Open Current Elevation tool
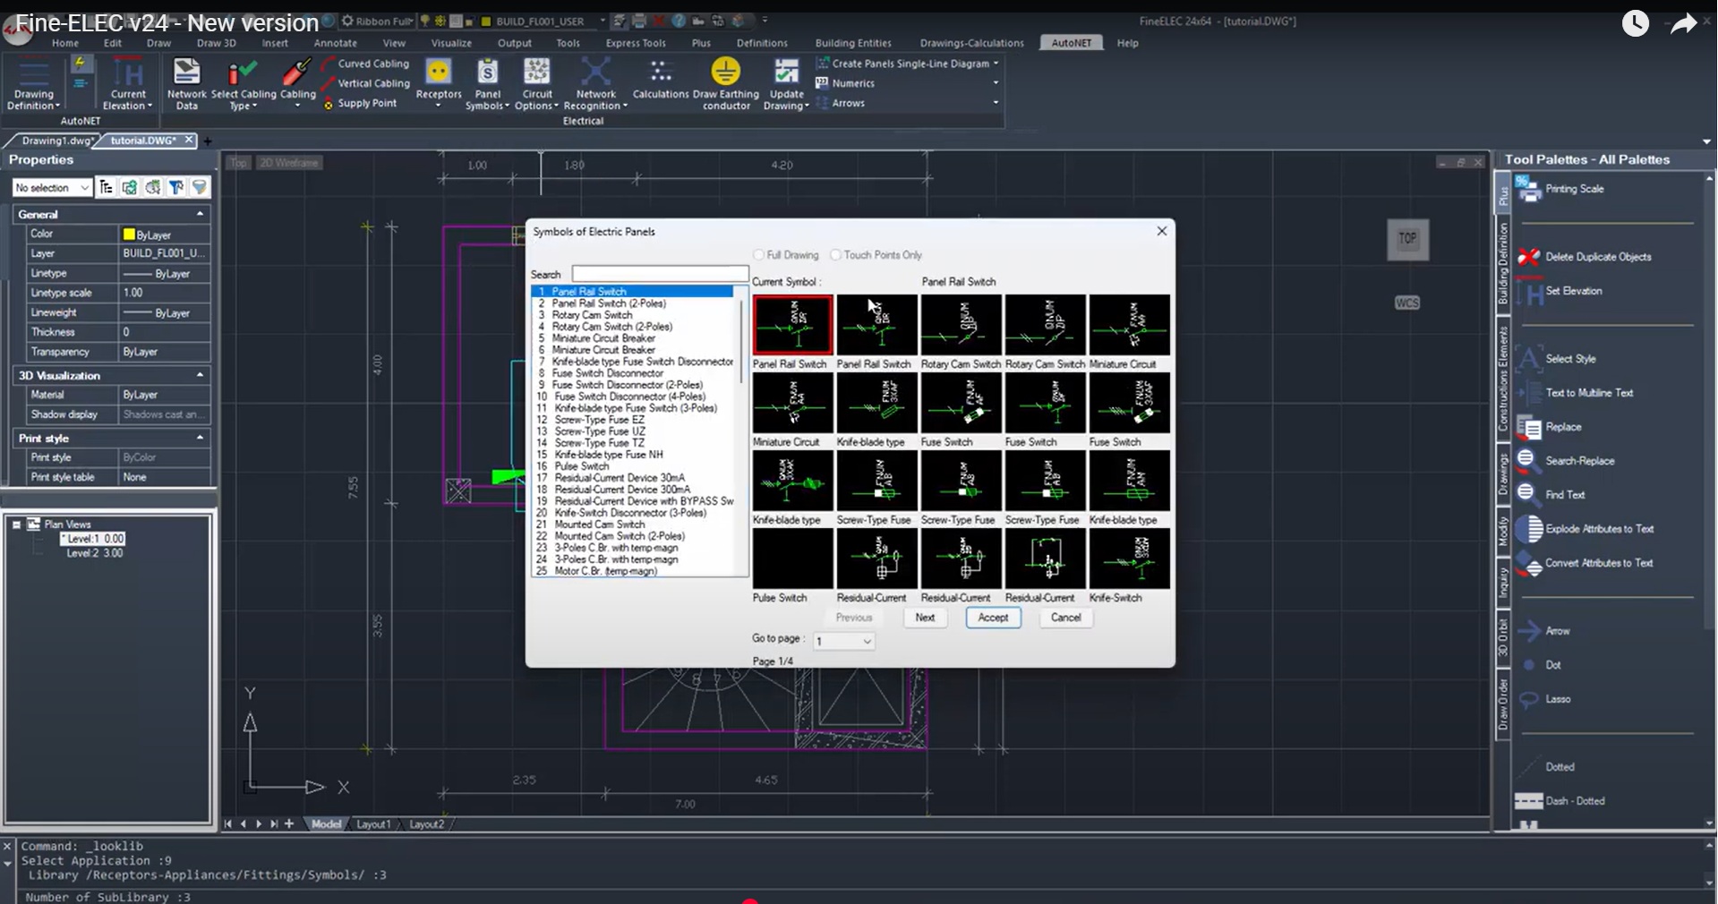The image size is (1718, 904). [x=128, y=83]
